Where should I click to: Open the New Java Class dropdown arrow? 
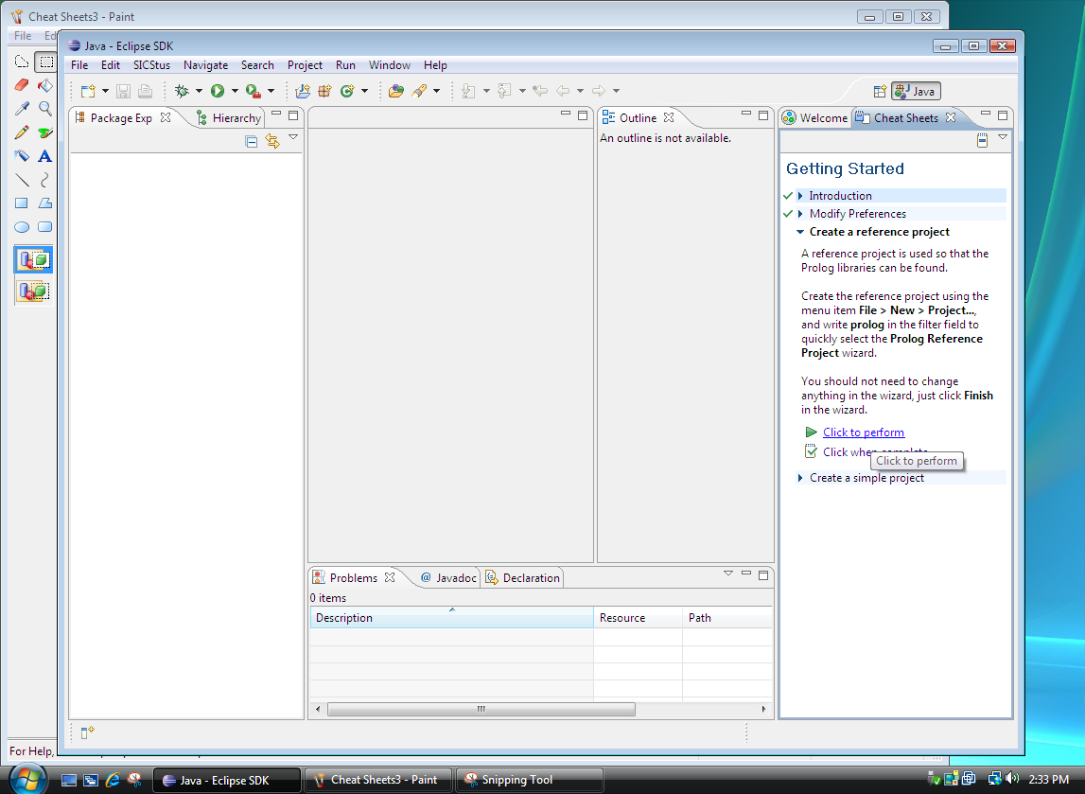pyautogui.click(x=365, y=91)
